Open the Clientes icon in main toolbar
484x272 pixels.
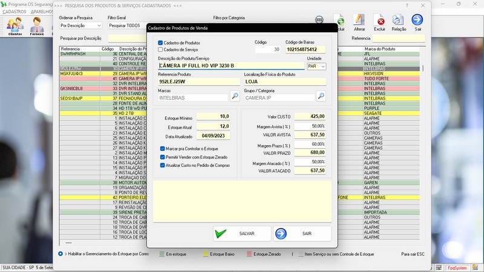(x=15, y=26)
